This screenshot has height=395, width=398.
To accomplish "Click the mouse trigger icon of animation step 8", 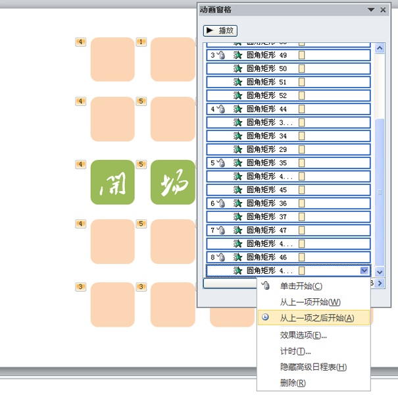I will 221,257.
